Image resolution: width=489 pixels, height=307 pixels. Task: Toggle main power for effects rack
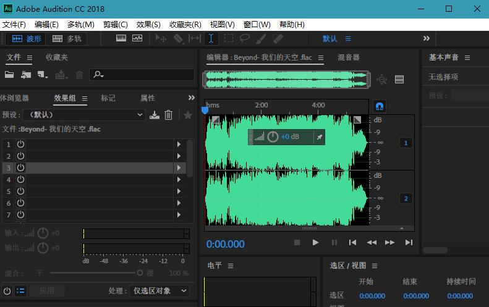tap(7, 291)
